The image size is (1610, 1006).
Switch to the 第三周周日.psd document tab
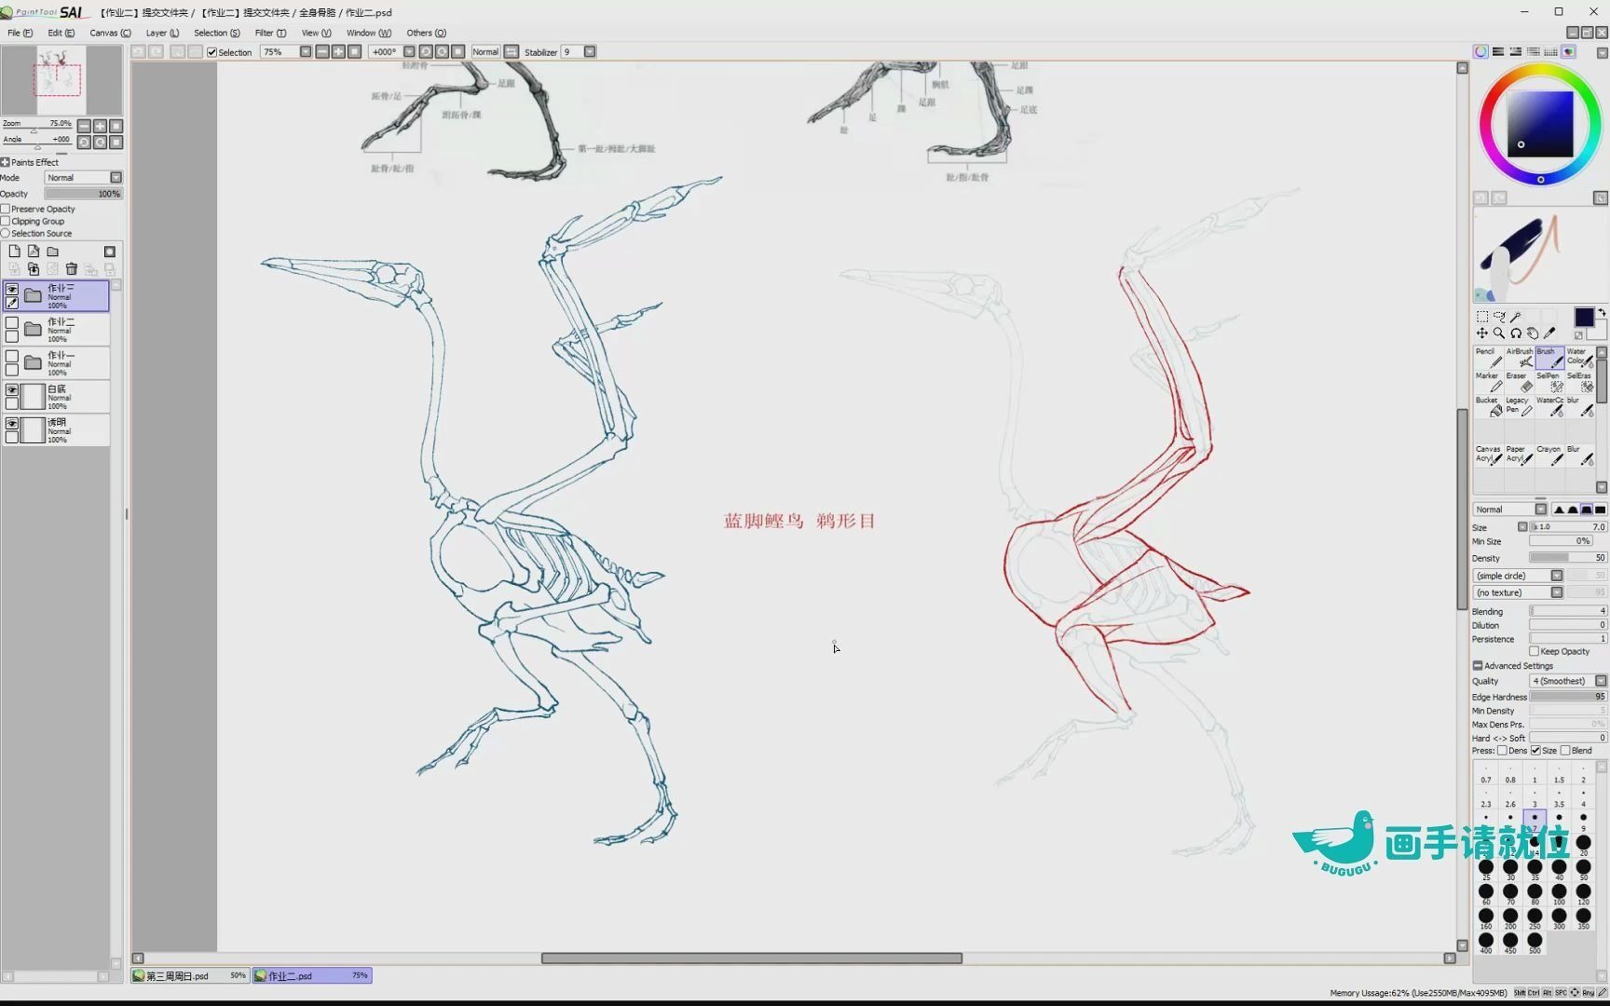pos(189,975)
